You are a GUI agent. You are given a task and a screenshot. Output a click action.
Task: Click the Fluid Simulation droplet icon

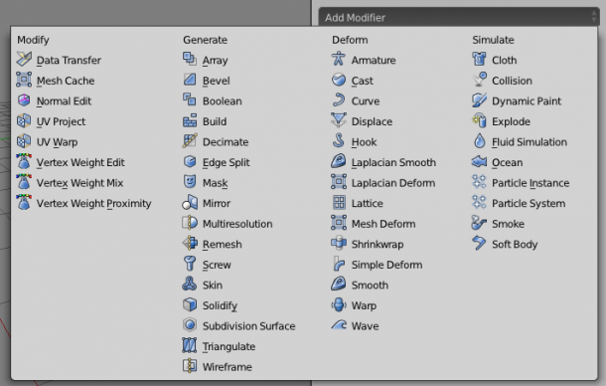click(x=479, y=141)
